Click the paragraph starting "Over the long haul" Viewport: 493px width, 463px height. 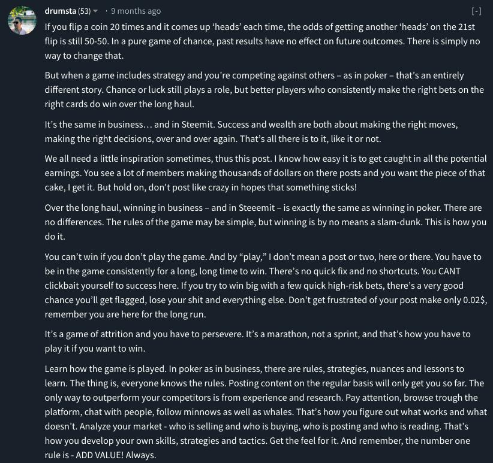266,222
